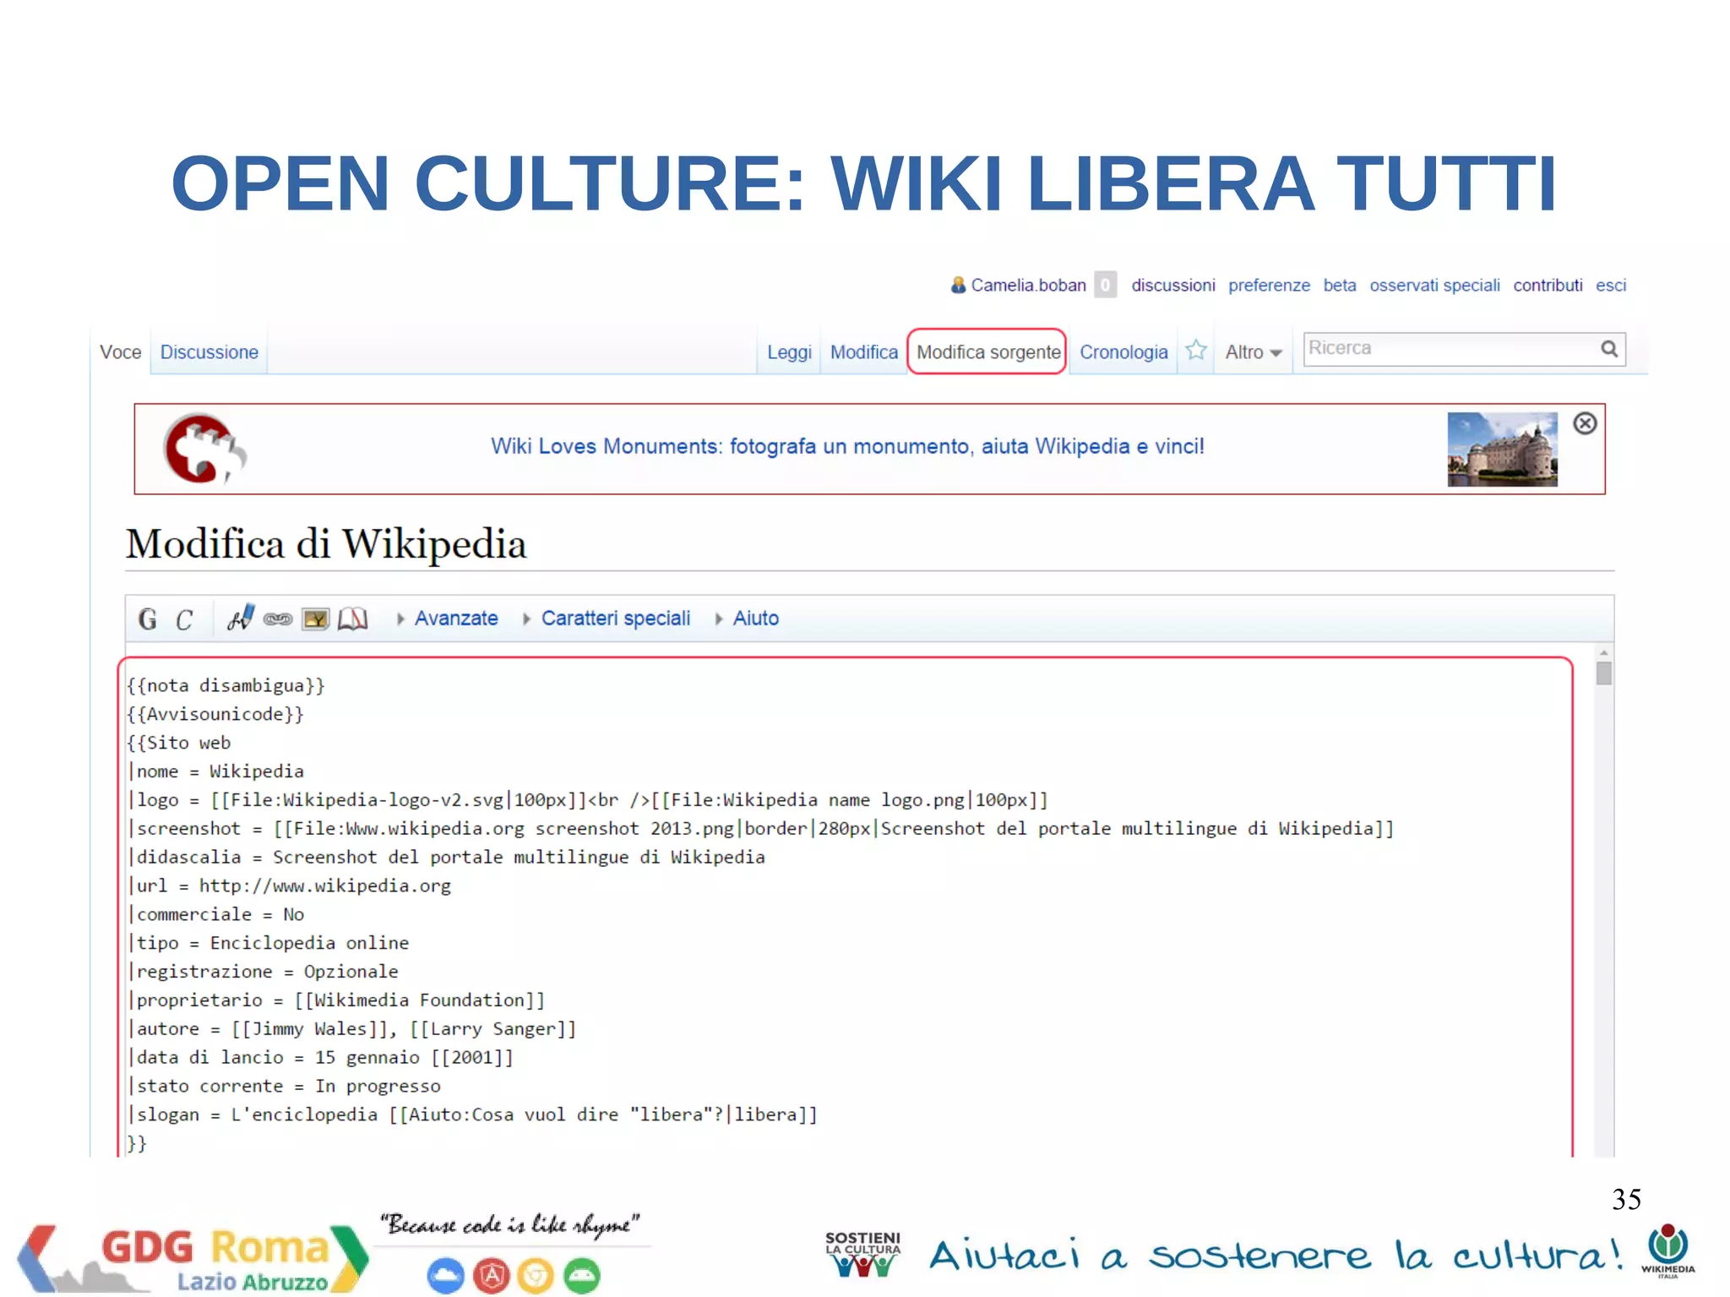
Task: Click the "|didascalia" line in the editor
Action: [446, 857]
